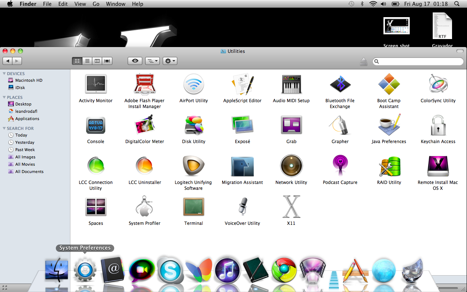Go forward in Finder history

point(17,61)
